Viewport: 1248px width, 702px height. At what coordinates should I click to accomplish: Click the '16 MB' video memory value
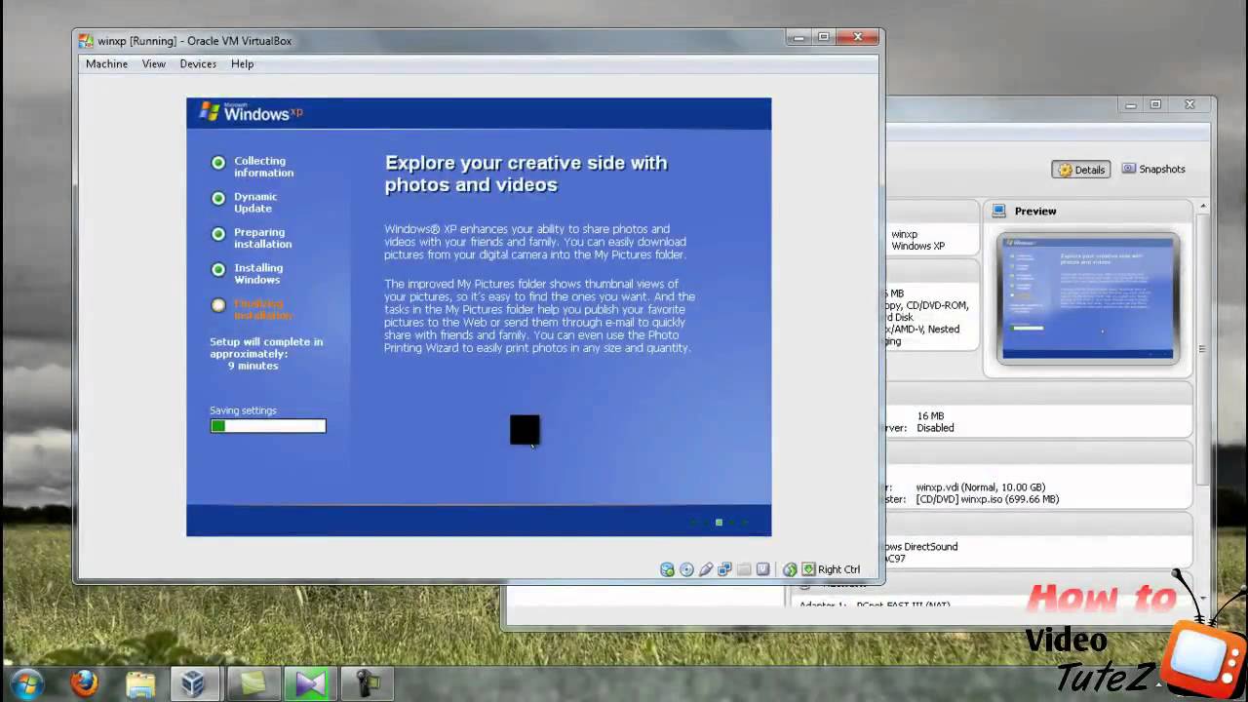(930, 416)
